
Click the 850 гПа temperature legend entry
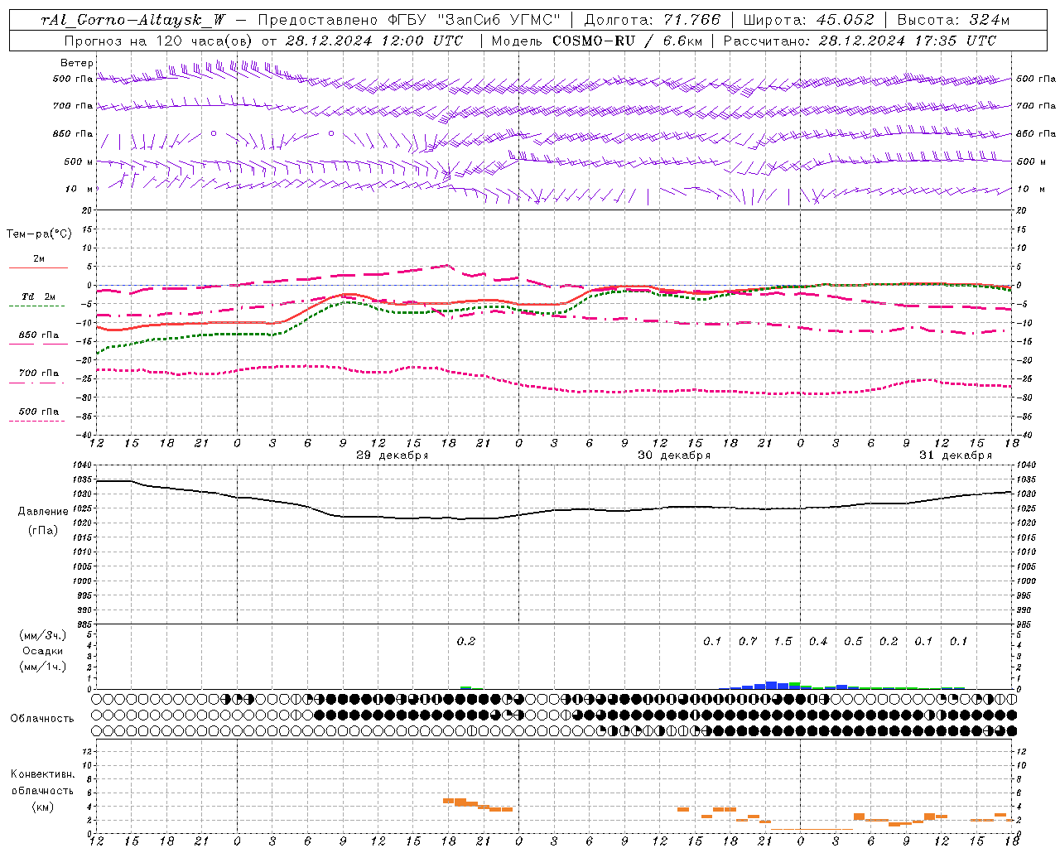pyautogui.click(x=39, y=335)
